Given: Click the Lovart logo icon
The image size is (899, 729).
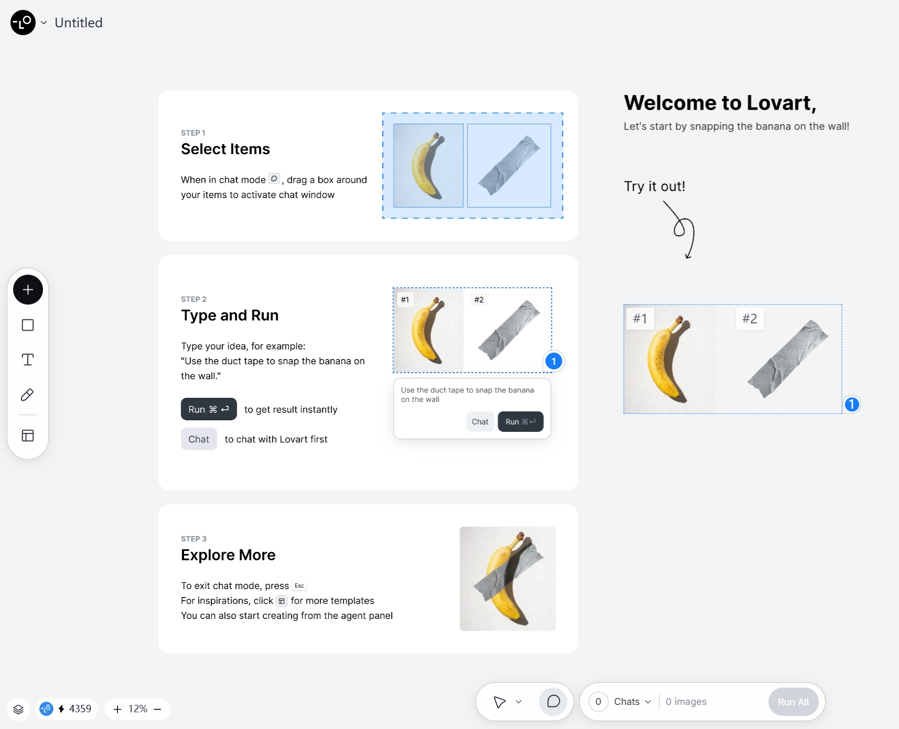Looking at the screenshot, I should [23, 23].
